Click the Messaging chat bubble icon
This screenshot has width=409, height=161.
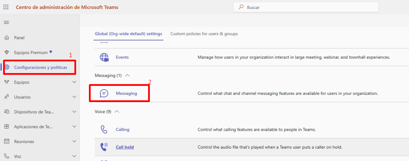[x=104, y=93]
